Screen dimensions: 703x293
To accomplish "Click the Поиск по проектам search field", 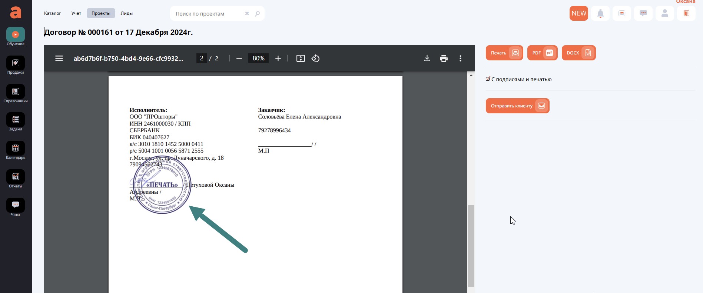I will pyautogui.click(x=208, y=14).
